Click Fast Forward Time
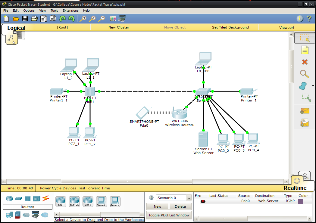 (94, 188)
